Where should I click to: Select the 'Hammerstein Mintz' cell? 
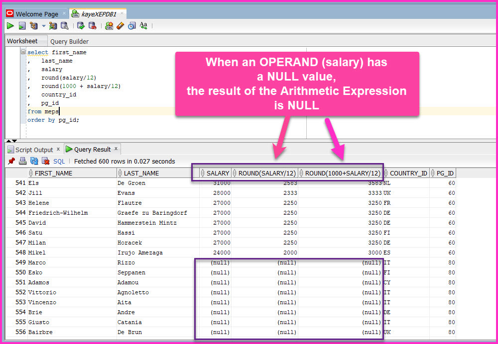pyautogui.click(x=158, y=223)
